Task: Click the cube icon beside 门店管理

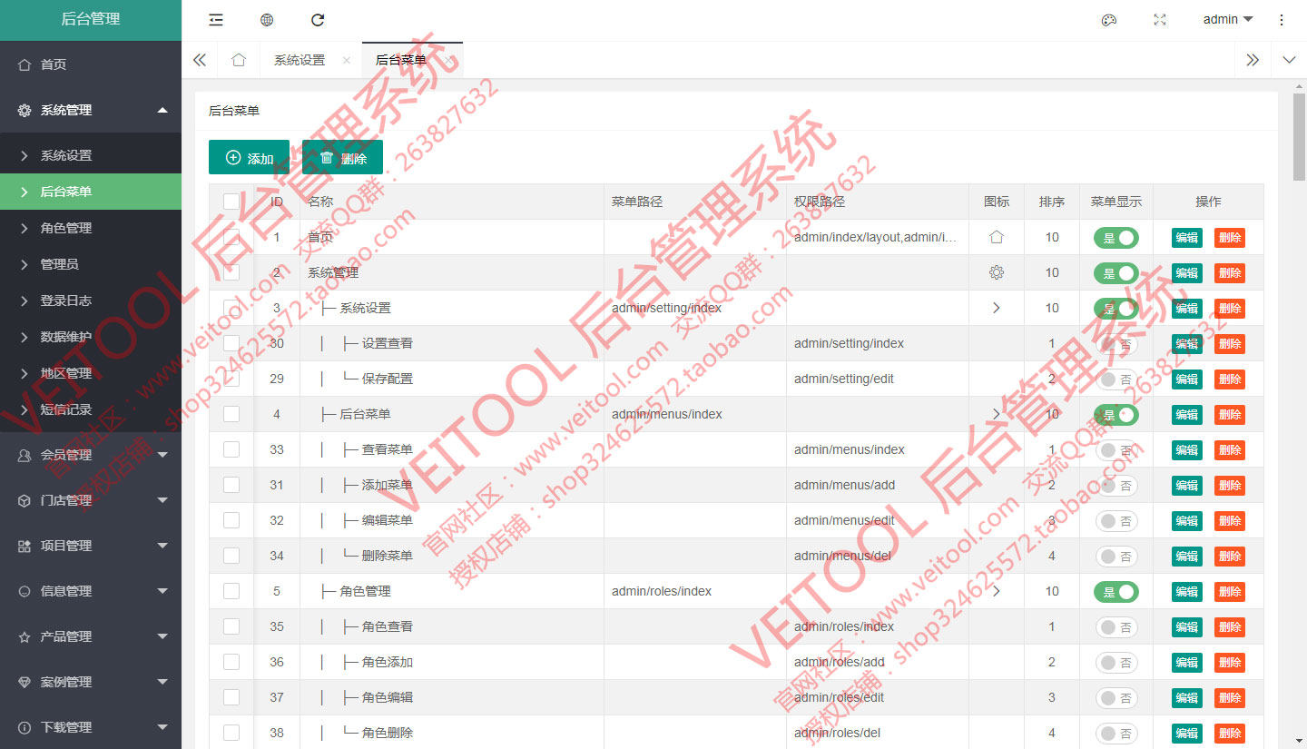Action: coord(25,500)
